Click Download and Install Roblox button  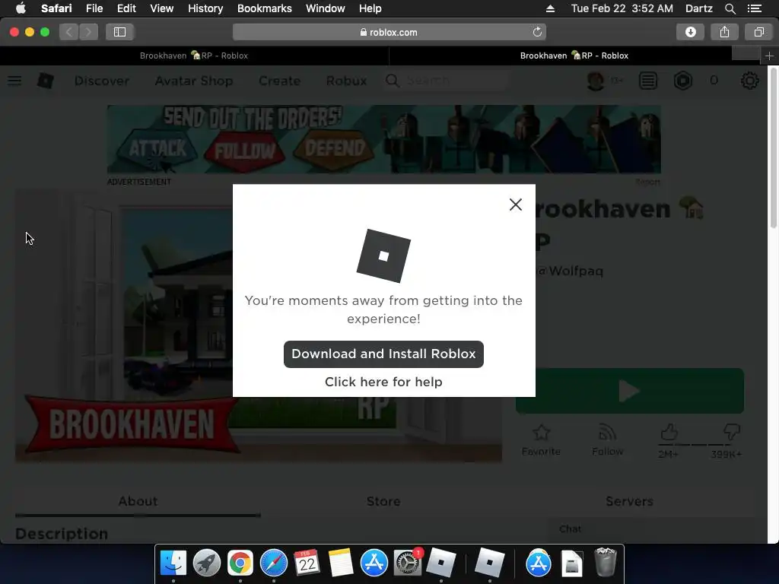383,354
